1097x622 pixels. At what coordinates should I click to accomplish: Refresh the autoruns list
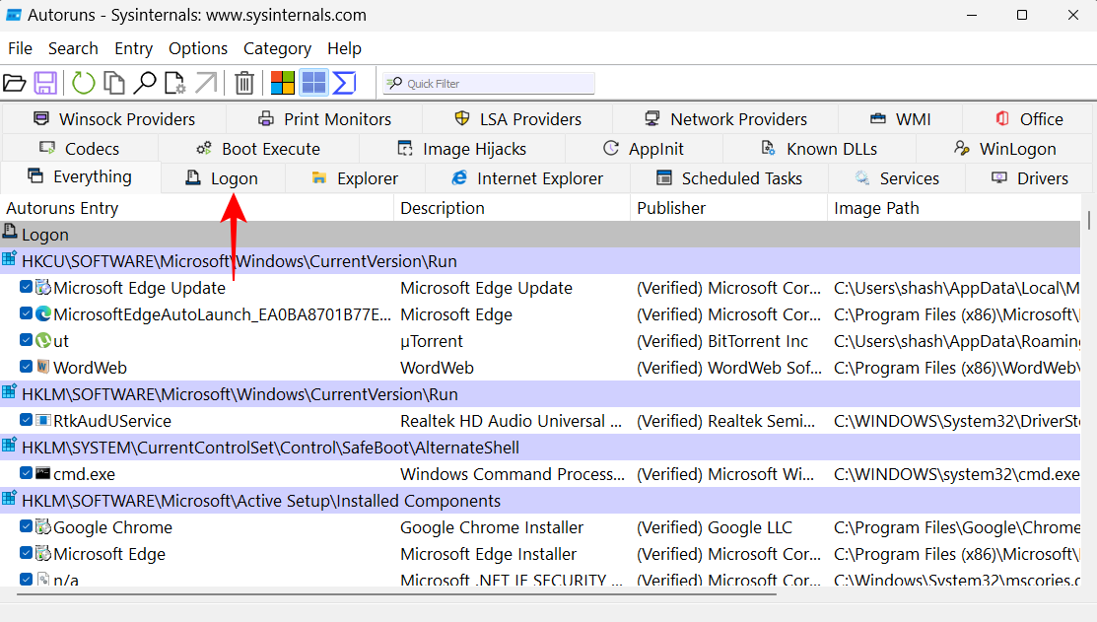pyautogui.click(x=84, y=83)
